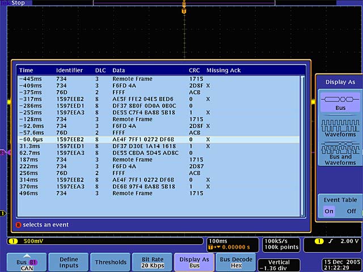The width and height of the screenshot is (363, 272).
Task: Select the event row at -57.6ms
Action: pyautogui.click(x=159, y=133)
